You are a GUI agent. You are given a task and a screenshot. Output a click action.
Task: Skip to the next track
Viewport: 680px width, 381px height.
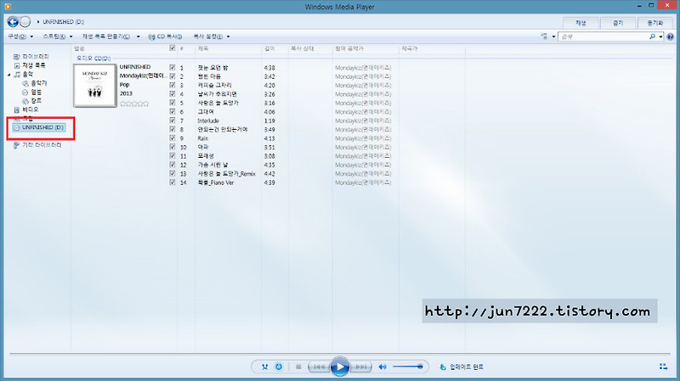pyautogui.click(x=360, y=367)
